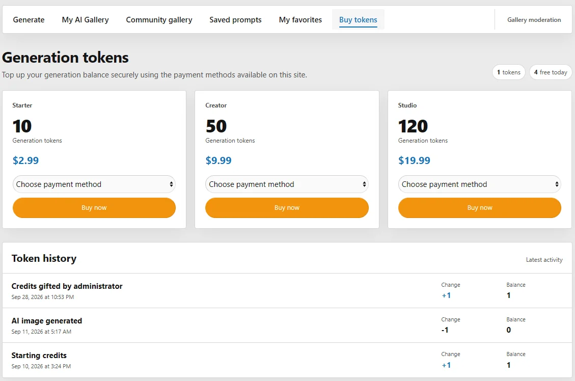Click the $19.99 Studio price
This screenshot has width=575, height=381.
[415, 160]
